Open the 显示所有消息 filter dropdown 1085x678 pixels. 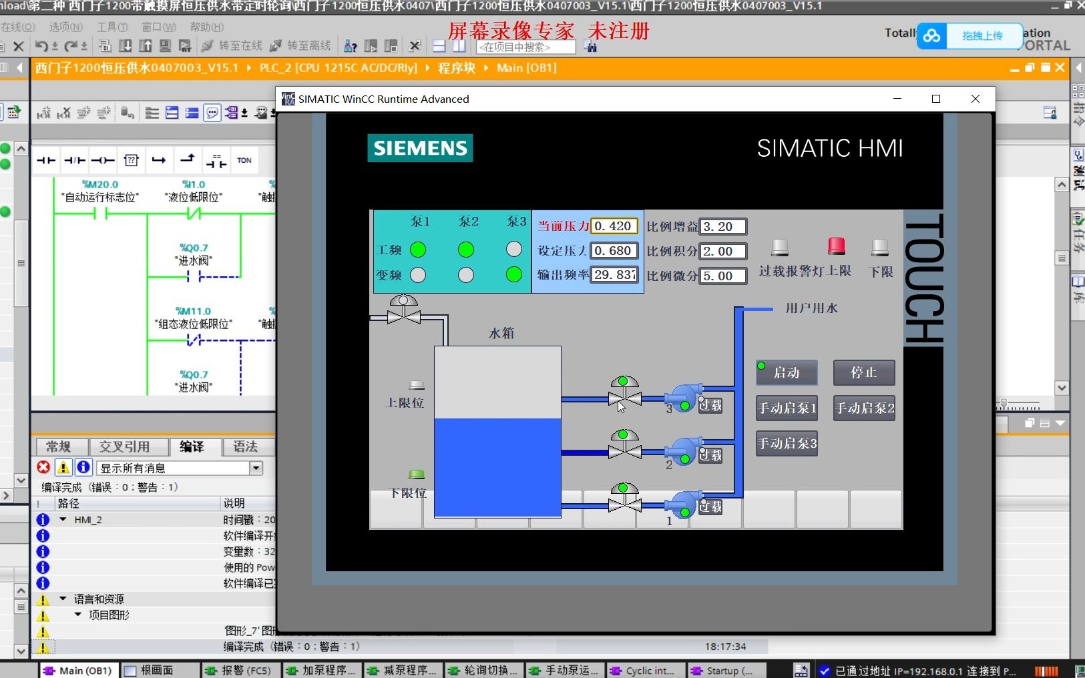click(256, 468)
